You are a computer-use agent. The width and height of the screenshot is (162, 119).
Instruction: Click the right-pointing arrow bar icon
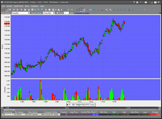pos(118,10)
